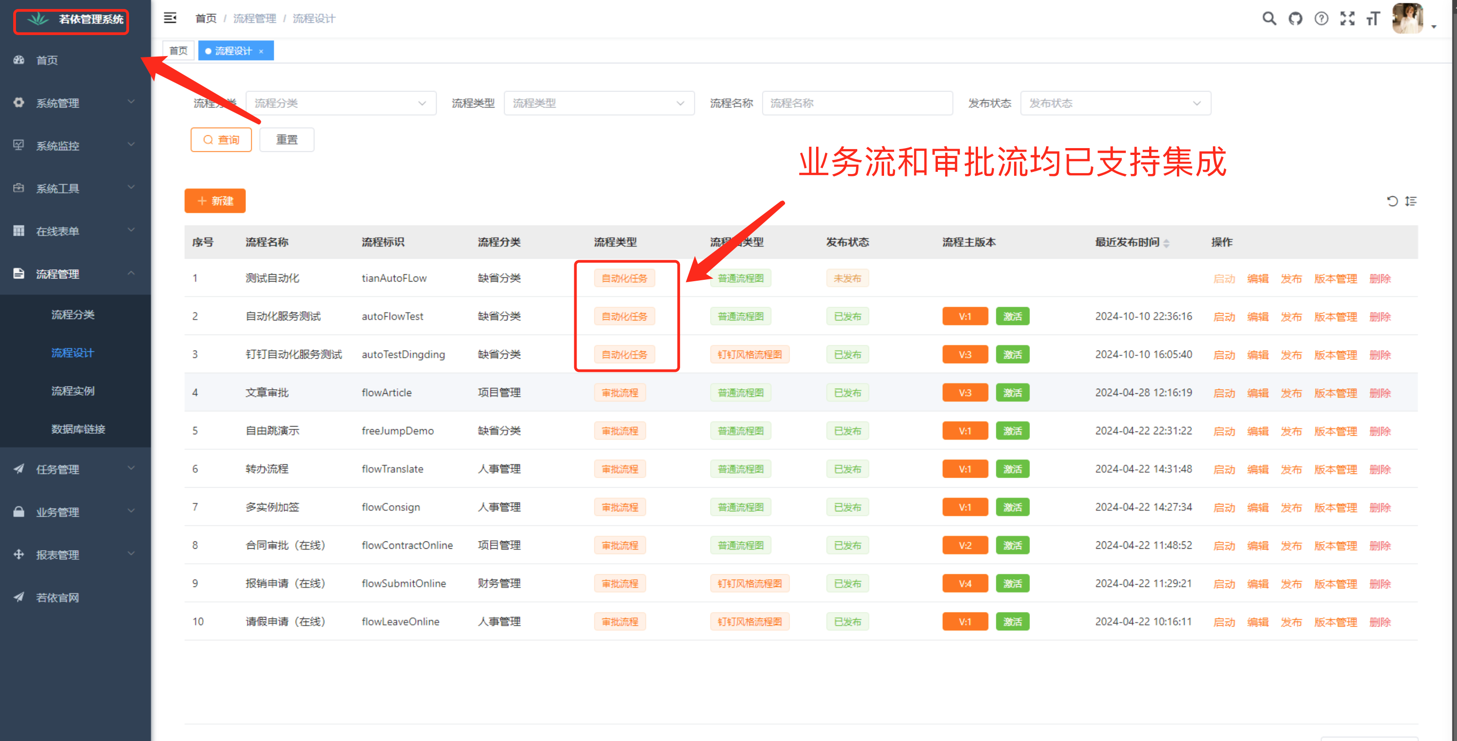The height and width of the screenshot is (741, 1457).
Task: Click the sidebar collapse hamburger icon
Action: [x=170, y=18]
